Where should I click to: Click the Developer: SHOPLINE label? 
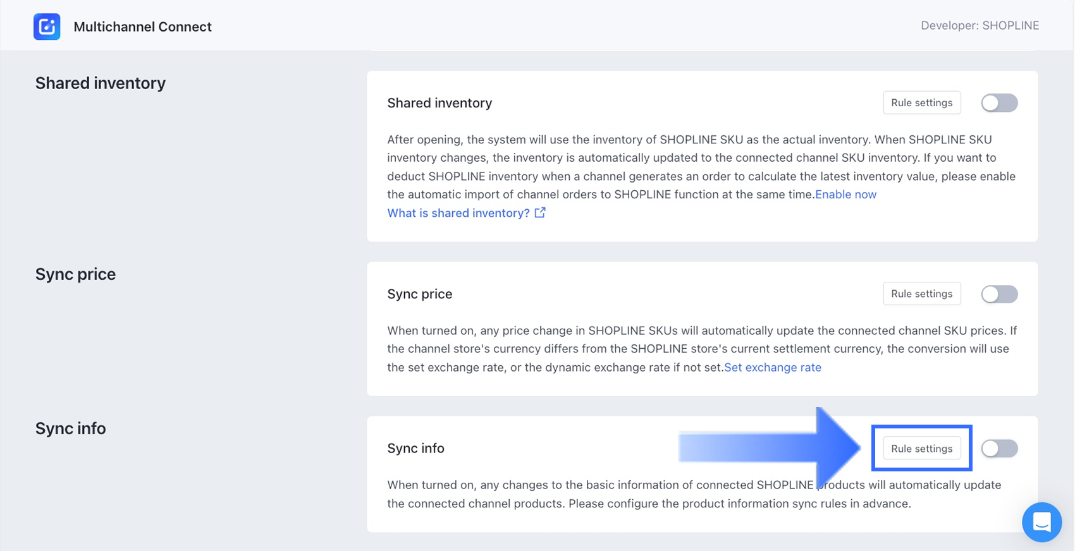(980, 25)
